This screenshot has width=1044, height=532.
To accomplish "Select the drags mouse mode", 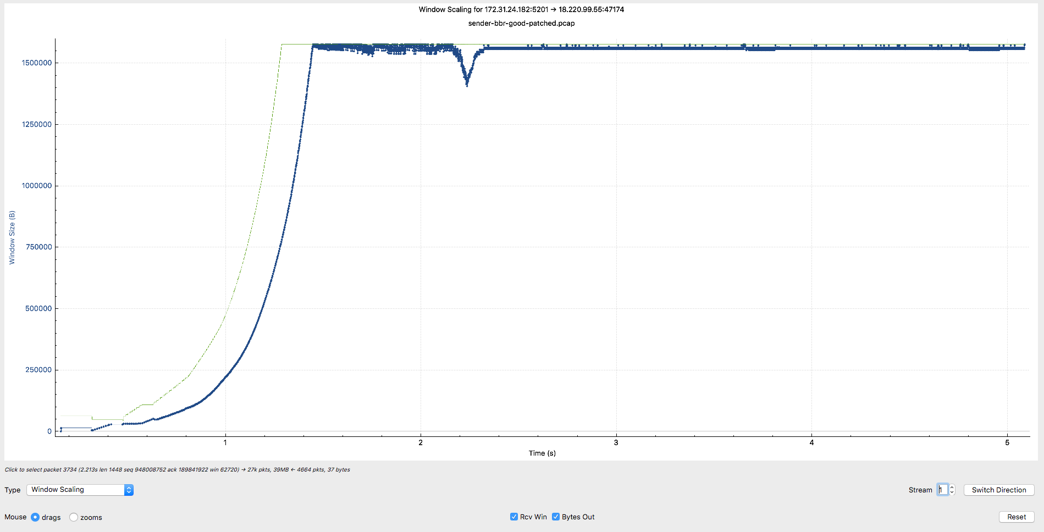I will [x=35, y=517].
